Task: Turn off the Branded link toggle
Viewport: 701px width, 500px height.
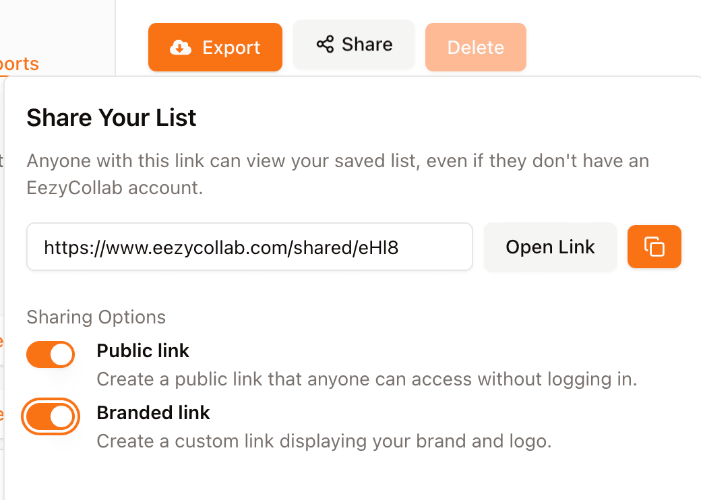Action: pos(51,416)
